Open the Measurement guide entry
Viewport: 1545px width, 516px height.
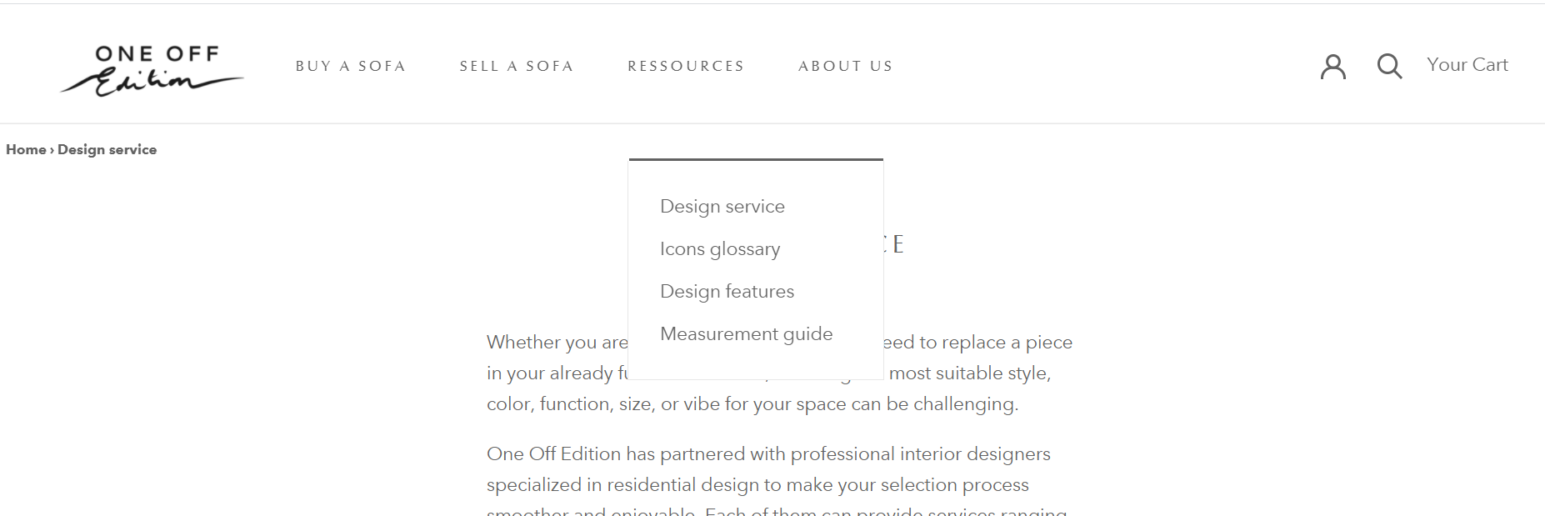(x=746, y=333)
